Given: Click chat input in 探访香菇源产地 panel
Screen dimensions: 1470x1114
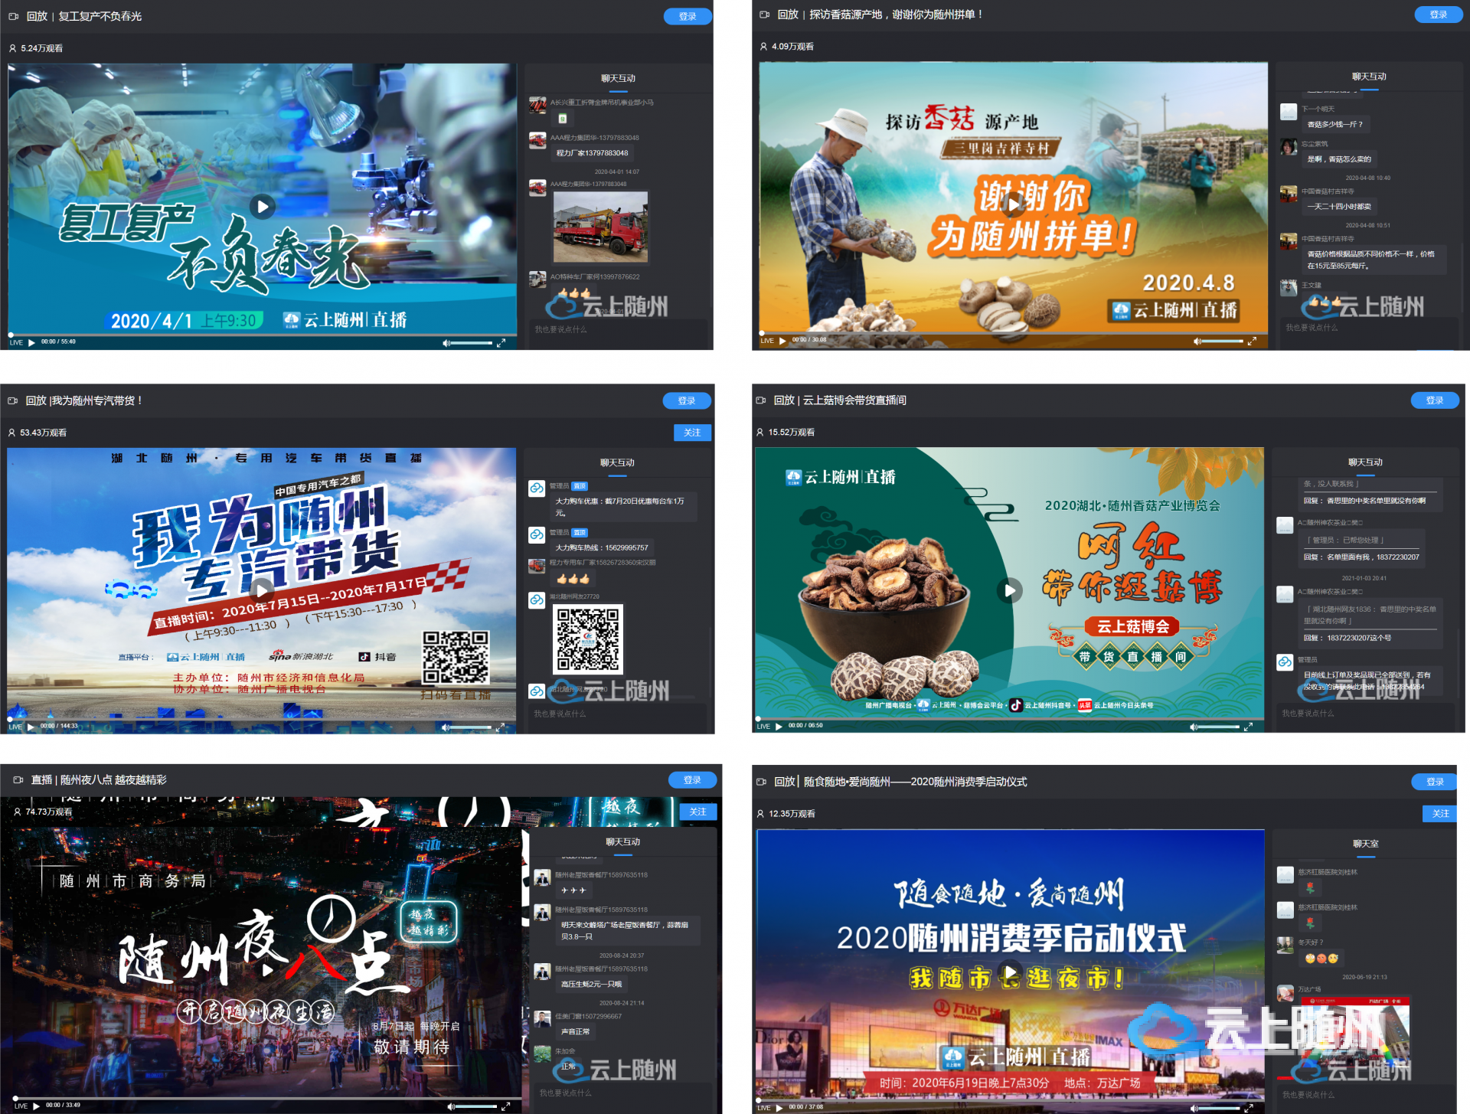Looking at the screenshot, I should point(1368,327).
